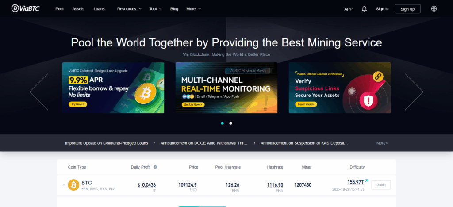Expand the More dropdown
This screenshot has width=453, height=207.
coord(194,9)
